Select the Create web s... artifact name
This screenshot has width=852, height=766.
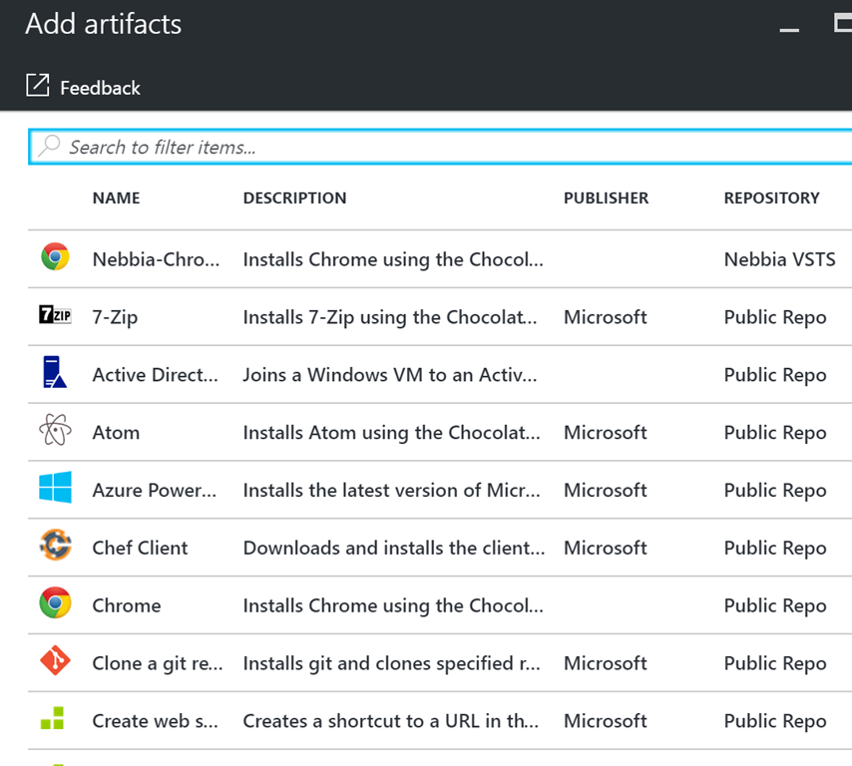155,721
